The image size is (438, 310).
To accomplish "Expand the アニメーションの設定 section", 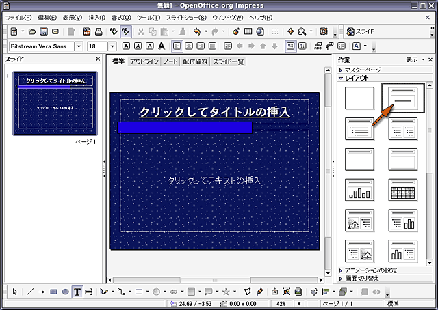I will point(370,270).
